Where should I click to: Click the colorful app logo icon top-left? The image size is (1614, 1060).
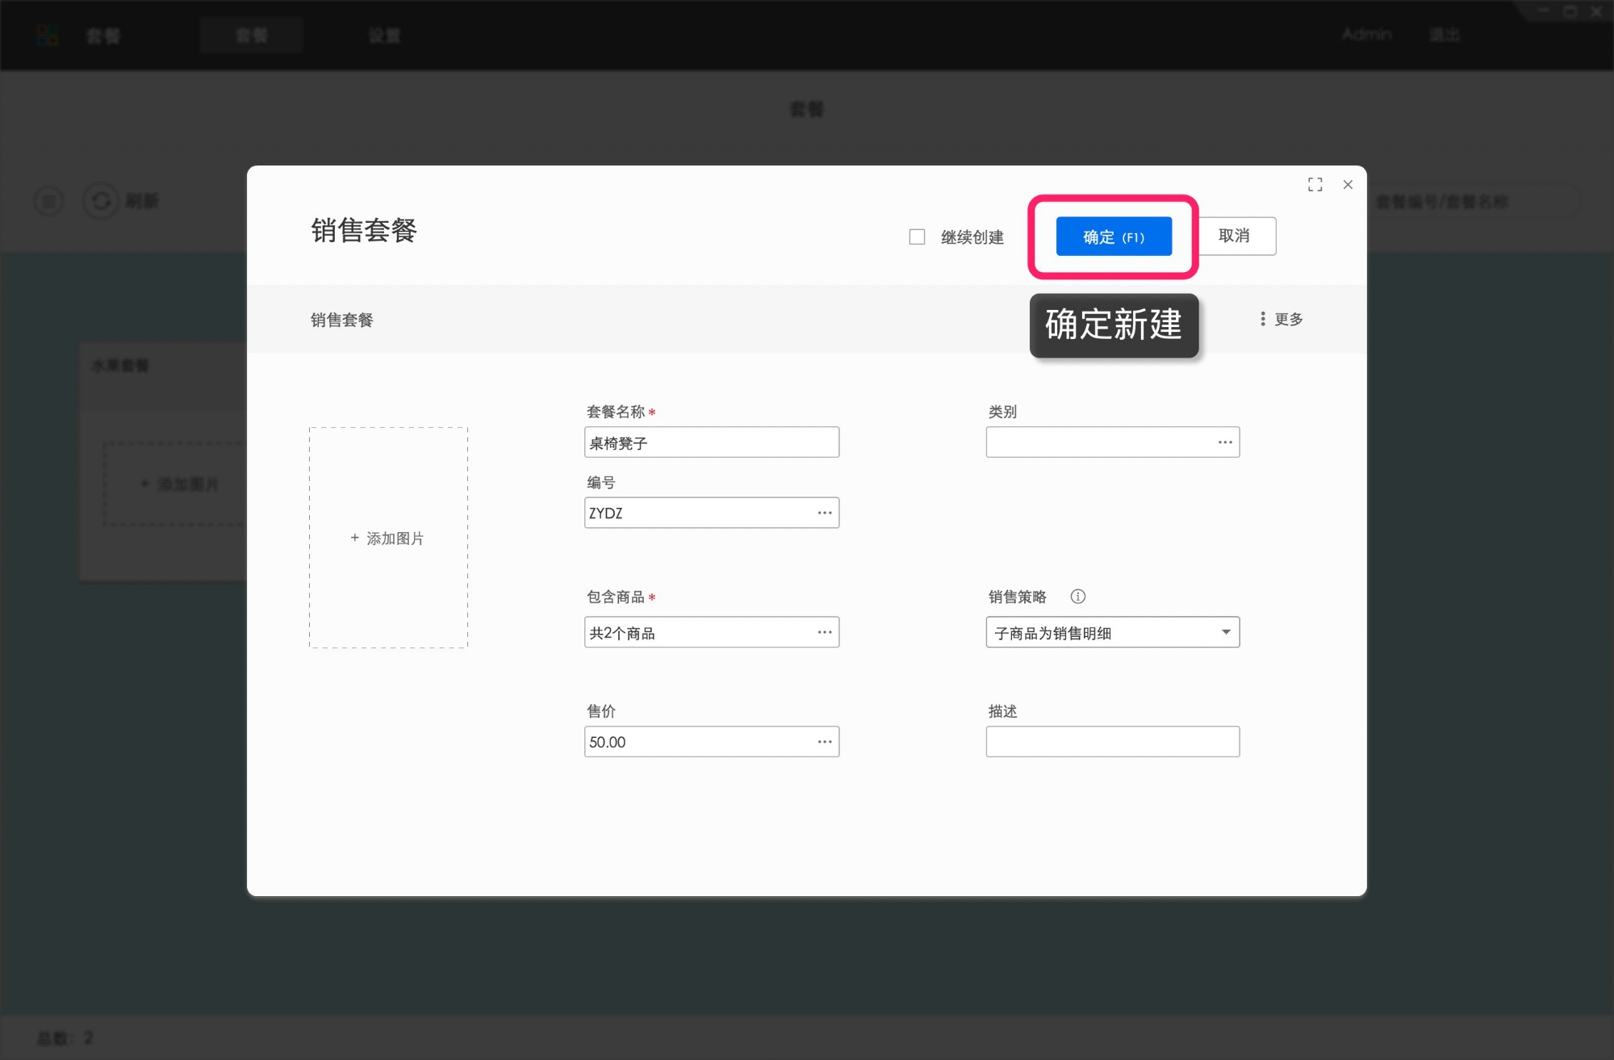(48, 34)
